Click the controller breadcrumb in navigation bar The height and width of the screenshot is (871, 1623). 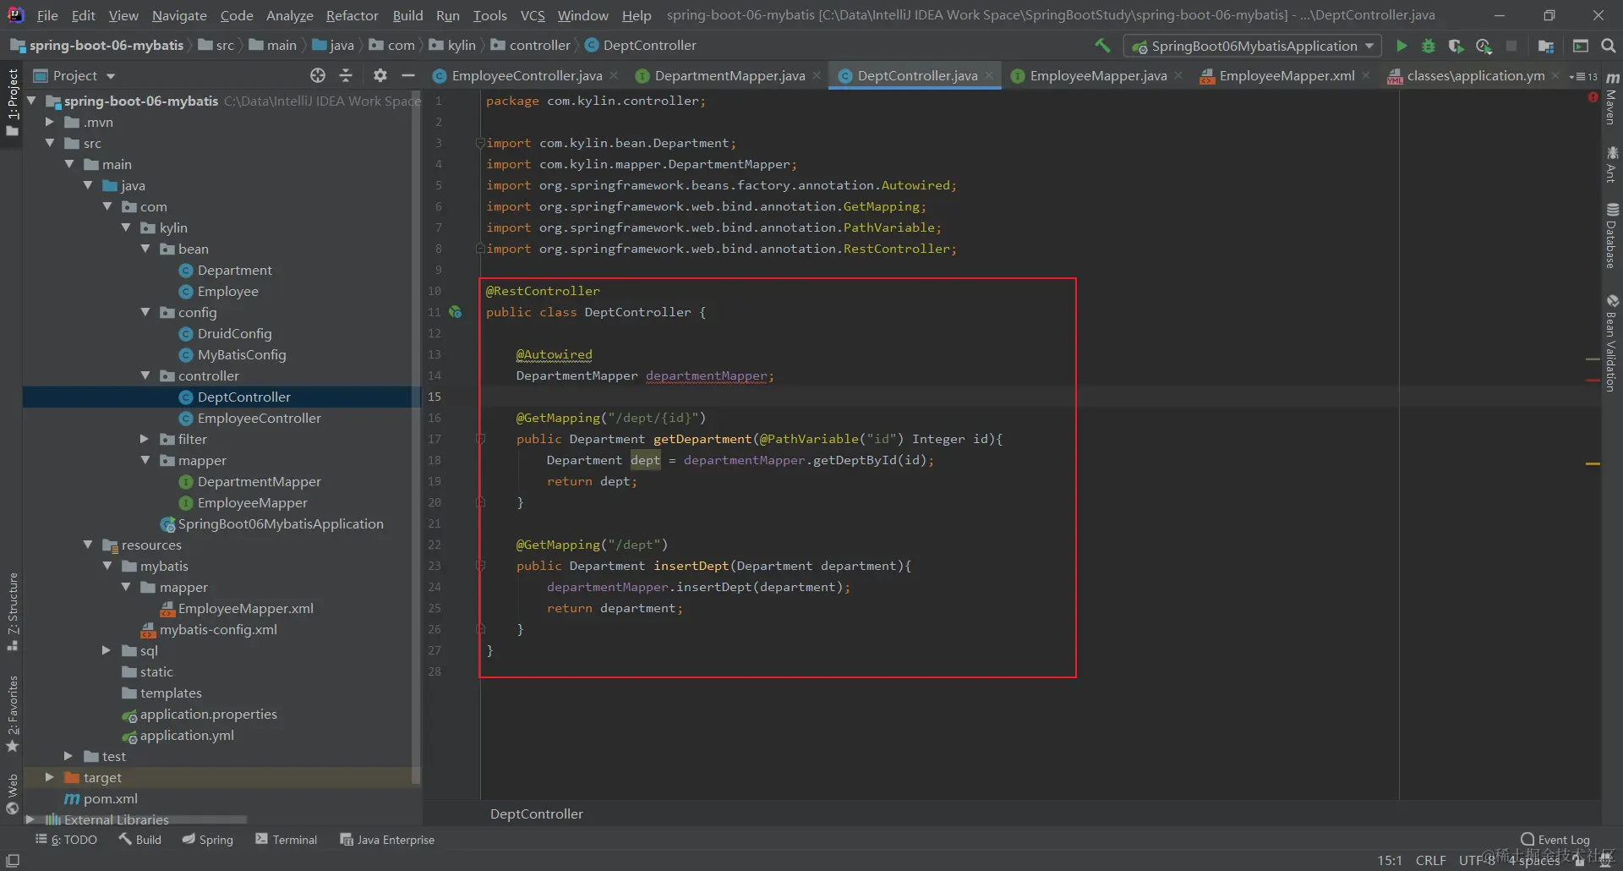click(x=531, y=45)
